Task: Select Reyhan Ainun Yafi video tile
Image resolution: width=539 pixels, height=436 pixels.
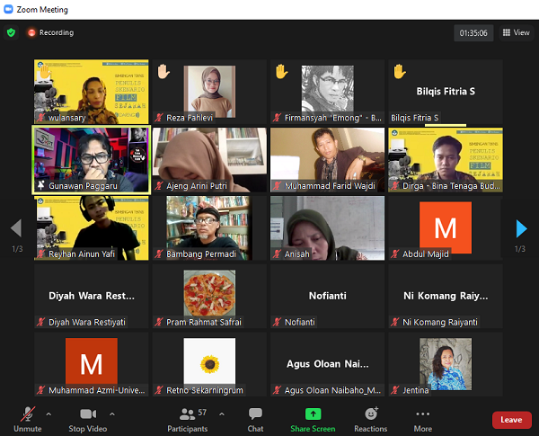Action: pos(92,227)
